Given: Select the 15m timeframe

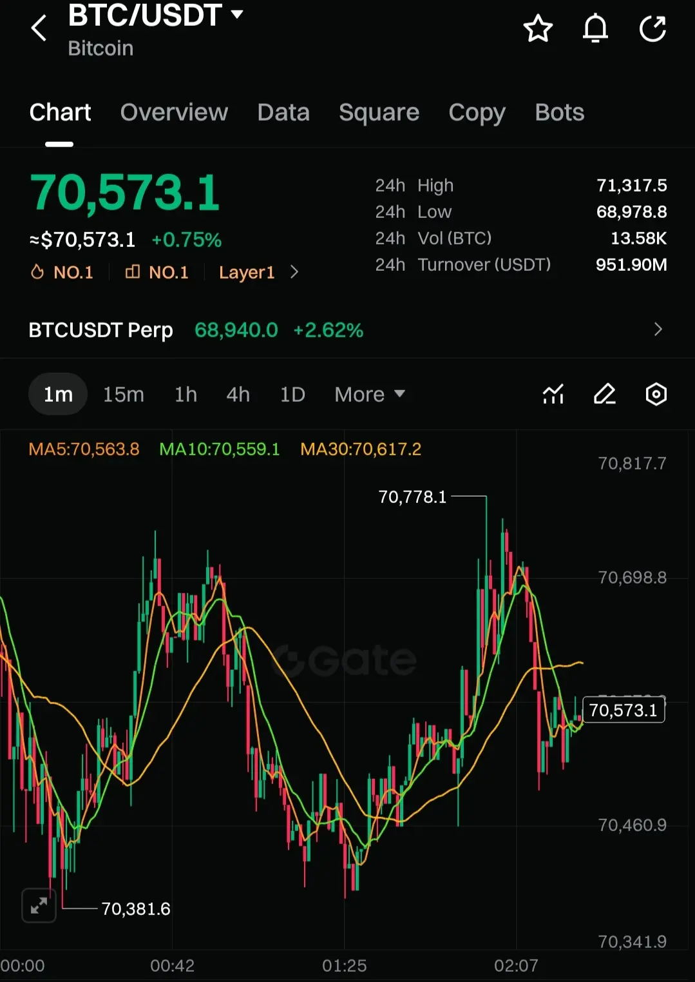Looking at the screenshot, I should pyautogui.click(x=124, y=394).
